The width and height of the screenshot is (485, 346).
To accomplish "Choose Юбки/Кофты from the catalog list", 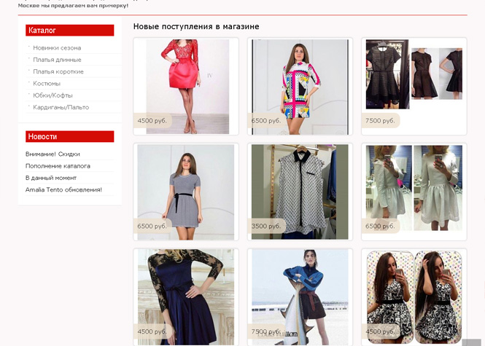I will 53,95.
